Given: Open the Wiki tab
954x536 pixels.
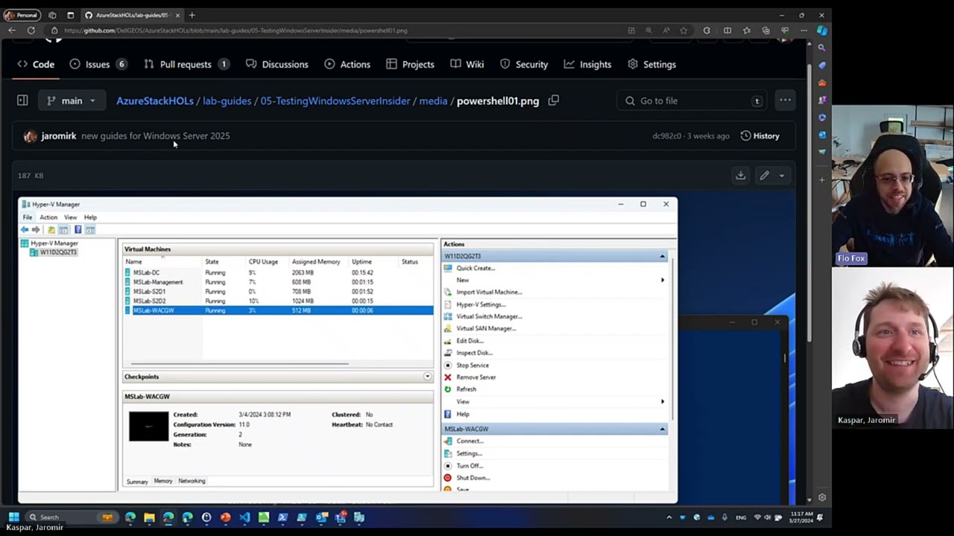Looking at the screenshot, I should pos(467,64).
